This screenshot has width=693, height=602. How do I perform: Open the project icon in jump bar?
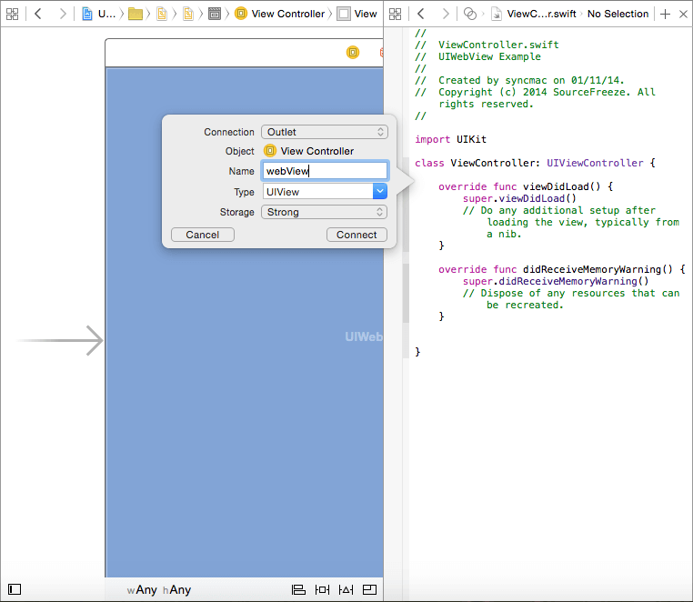pyautogui.click(x=87, y=15)
